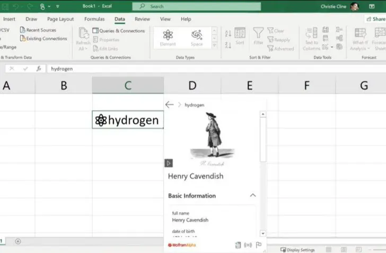This screenshot has width=386, height=253.
Task: Extract card data to grid icon
Action: tap(238, 245)
